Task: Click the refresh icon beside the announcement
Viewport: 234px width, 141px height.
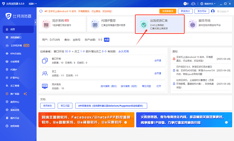Action: point(41,11)
